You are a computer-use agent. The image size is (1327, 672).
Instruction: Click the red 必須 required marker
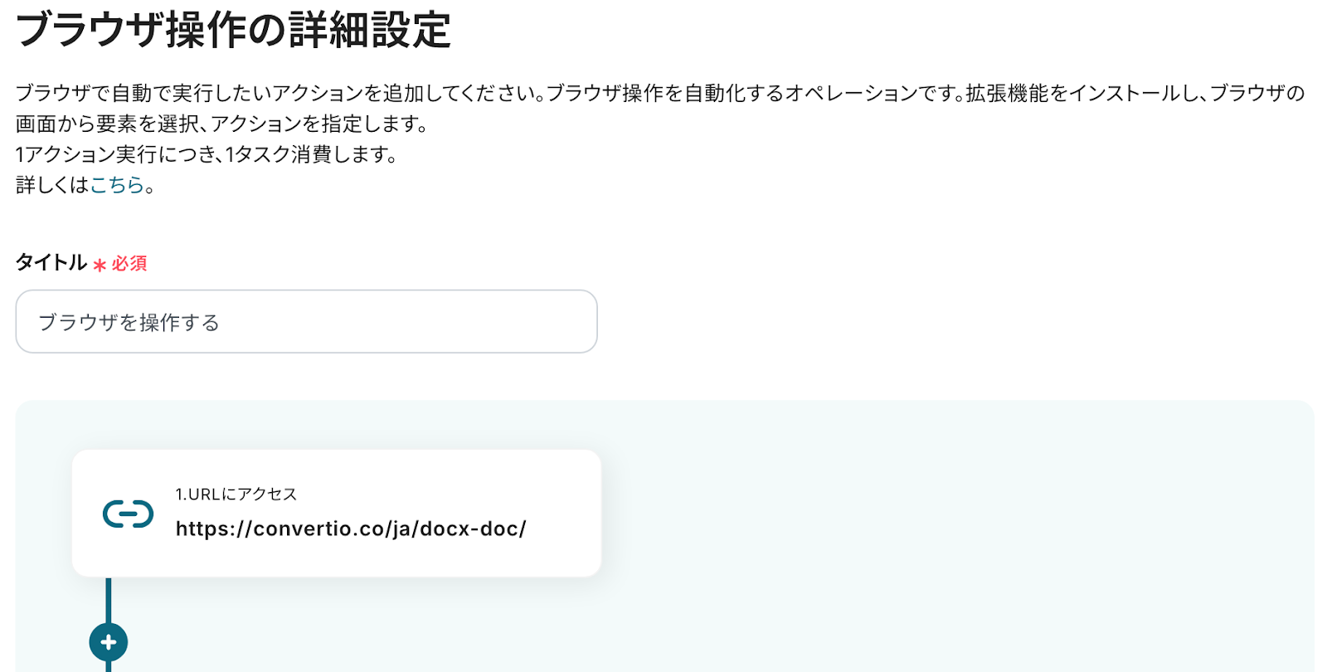pyautogui.click(x=129, y=264)
